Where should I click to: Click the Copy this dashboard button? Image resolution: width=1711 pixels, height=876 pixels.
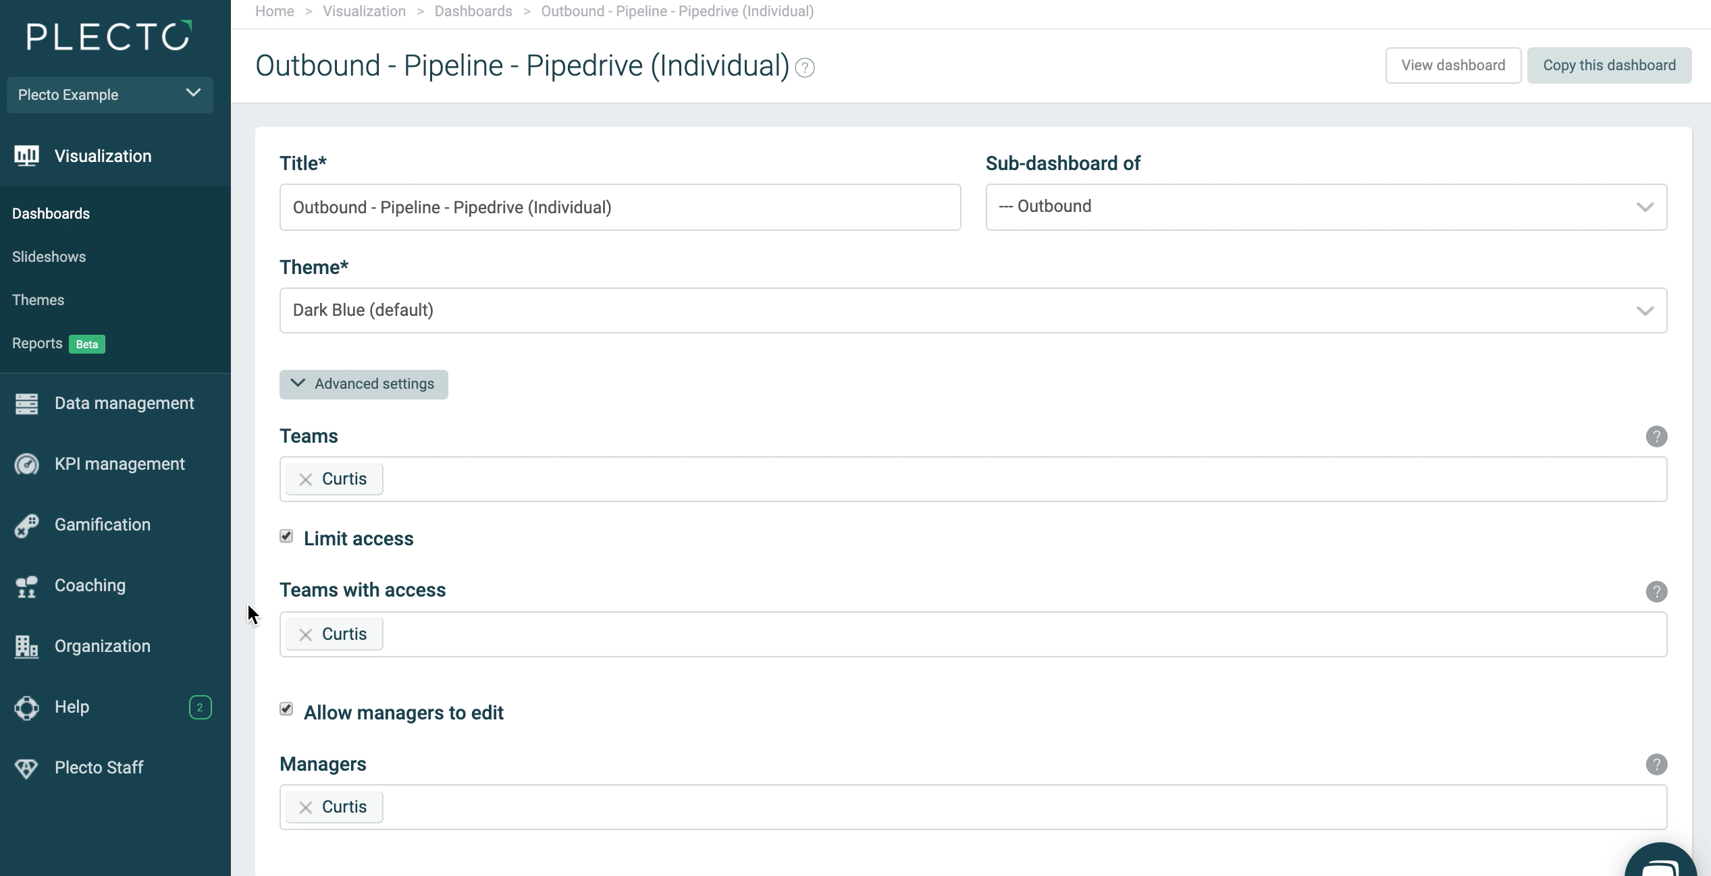coord(1609,65)
